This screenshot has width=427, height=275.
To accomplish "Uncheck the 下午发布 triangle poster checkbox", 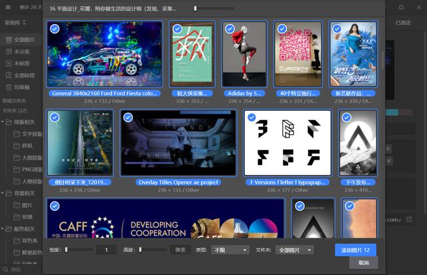I will 346,117.
